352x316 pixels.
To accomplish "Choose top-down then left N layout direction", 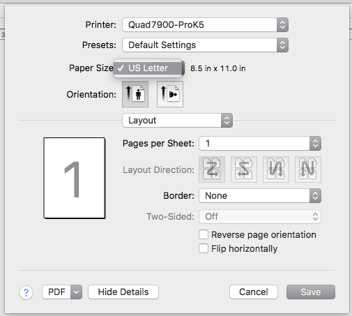I will pos(308,170).
